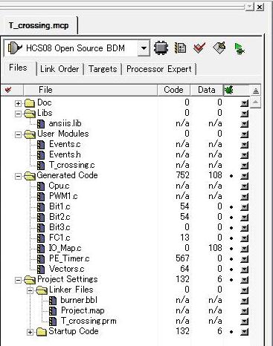Screen dimensions: 273x346
Task: Click the scrollbar up arrow
Action: pyautogui.click(x=255, y=102)
